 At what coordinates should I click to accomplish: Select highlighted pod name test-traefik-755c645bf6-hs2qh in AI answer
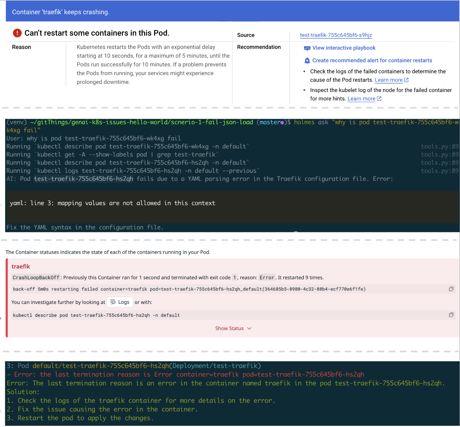[84, 179]
